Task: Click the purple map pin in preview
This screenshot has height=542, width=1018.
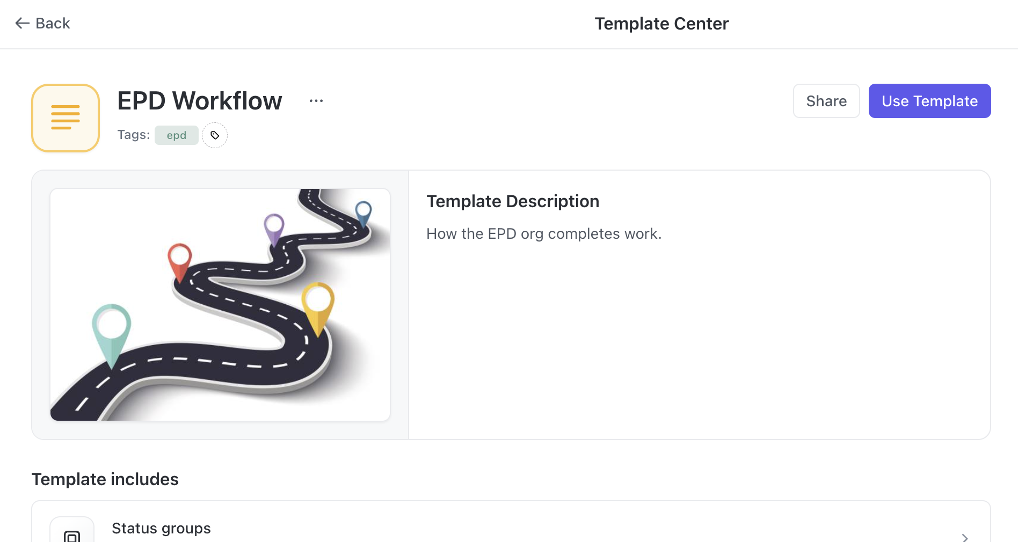Action: click(x=274, y=226)
